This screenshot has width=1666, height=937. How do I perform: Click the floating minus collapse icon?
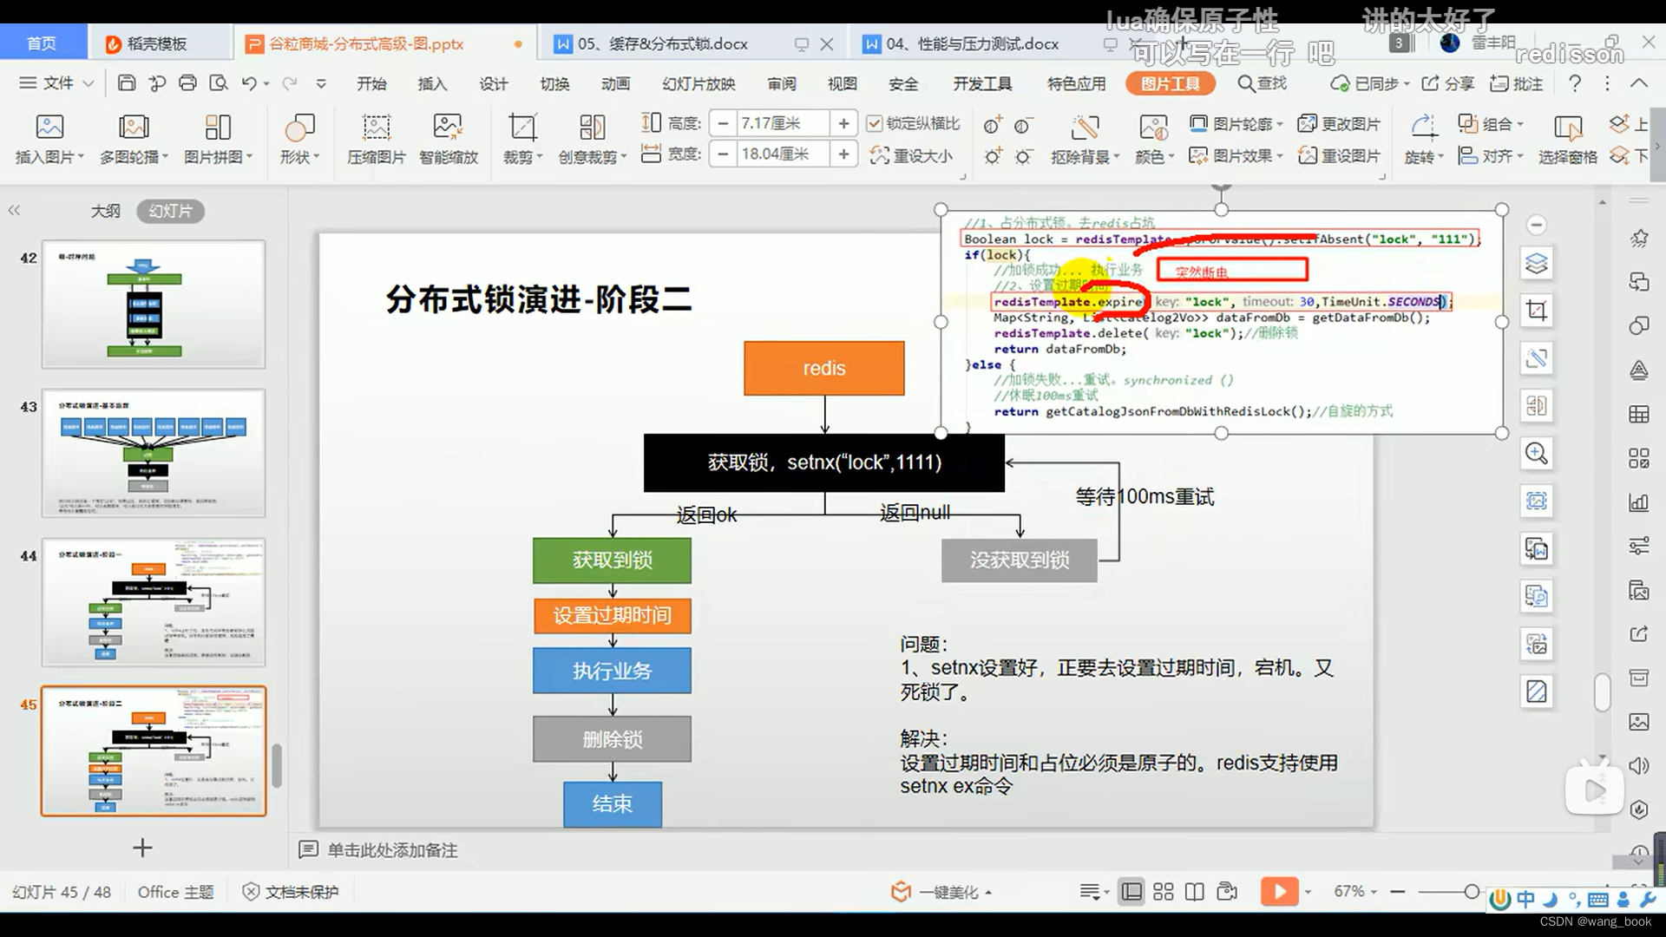pyautogui.click(x=1536, y=225)
